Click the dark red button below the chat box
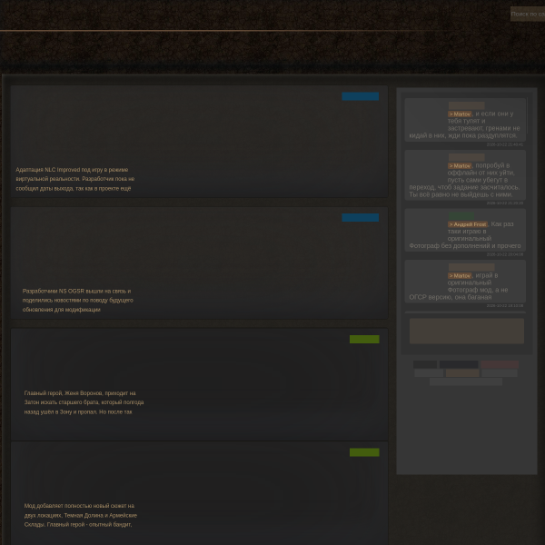This screenshot has height=545, width=545. coord(500,364)
